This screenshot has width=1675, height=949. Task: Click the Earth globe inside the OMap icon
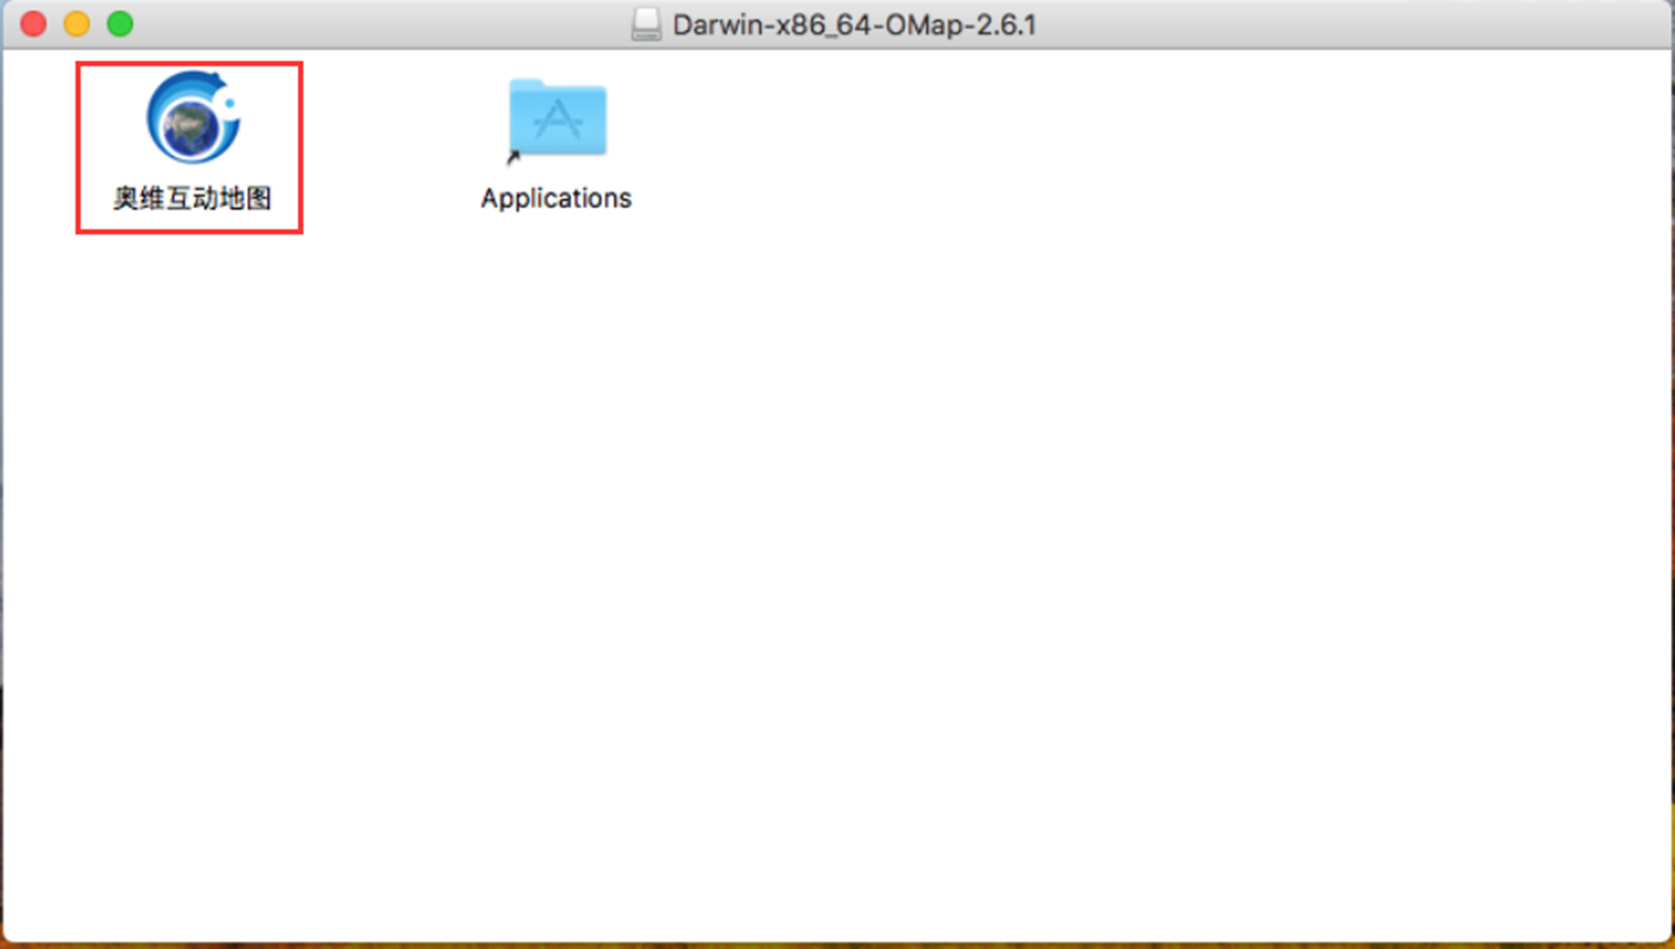click(x=189, y=127)
